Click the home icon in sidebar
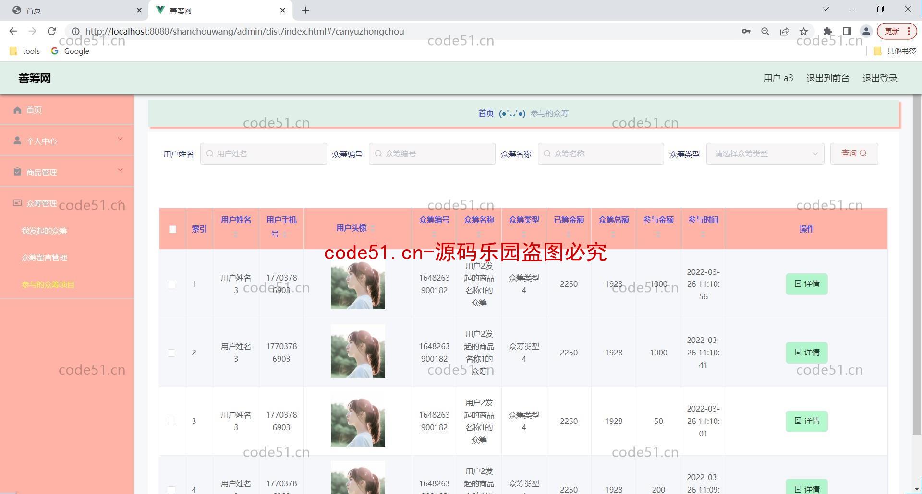Screen dimensions: 922x494 click(17, 110)
